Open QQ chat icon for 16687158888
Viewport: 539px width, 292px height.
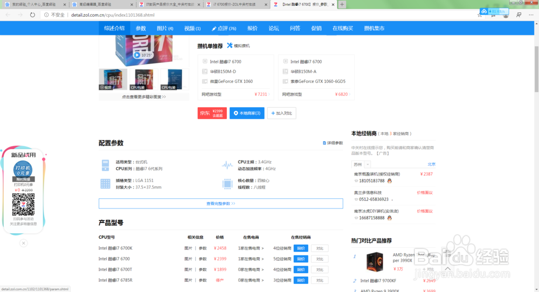390,218
